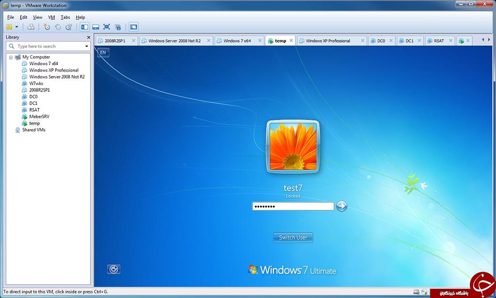The height and width of the screenshot is (298, 496).
Task: Close the Windows 7 x64 tab
Action: coord(260,41)
